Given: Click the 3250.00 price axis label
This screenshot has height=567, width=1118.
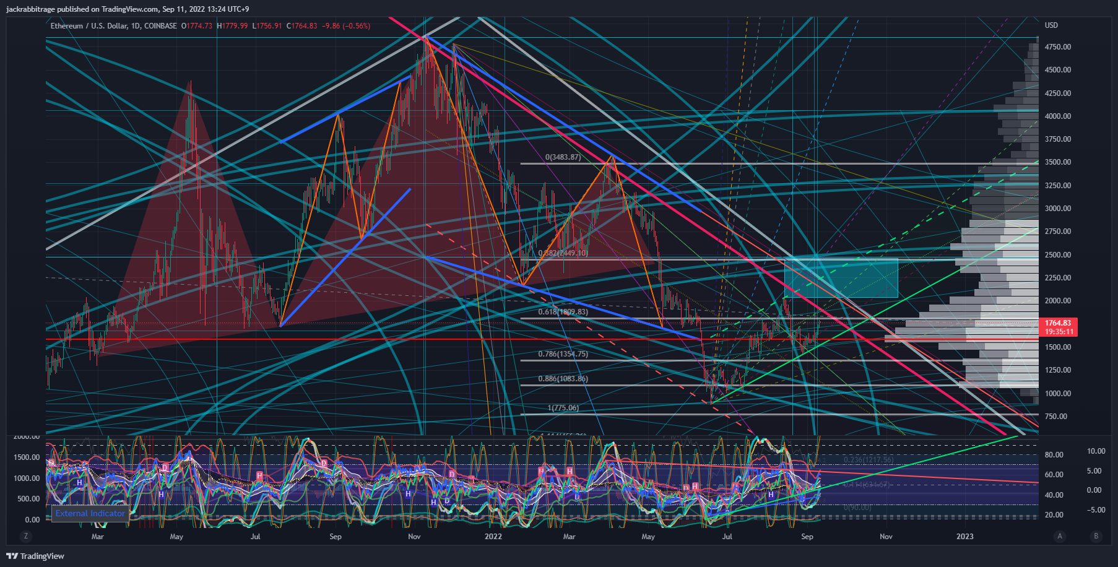Looking at the screenshot, I should tap(1058, 186).
